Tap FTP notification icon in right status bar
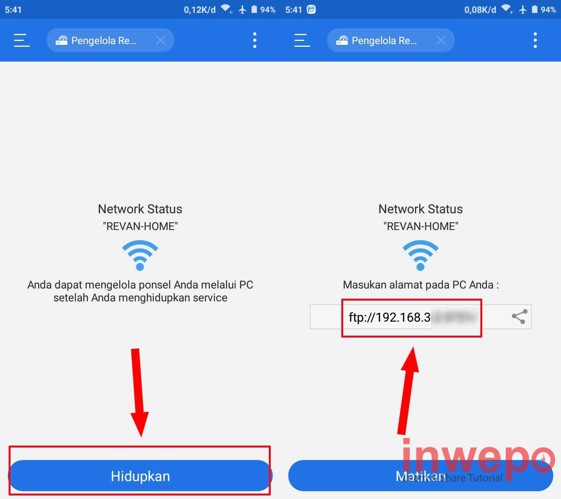 coord(311,9)
